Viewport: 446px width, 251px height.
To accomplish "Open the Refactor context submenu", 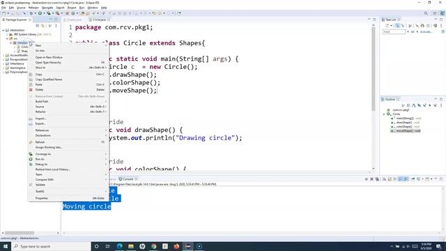I will click(x=68, y=112).
